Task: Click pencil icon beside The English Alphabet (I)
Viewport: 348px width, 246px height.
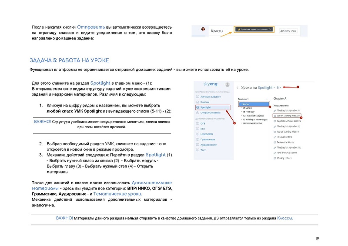Action: [x=275, y=110]
